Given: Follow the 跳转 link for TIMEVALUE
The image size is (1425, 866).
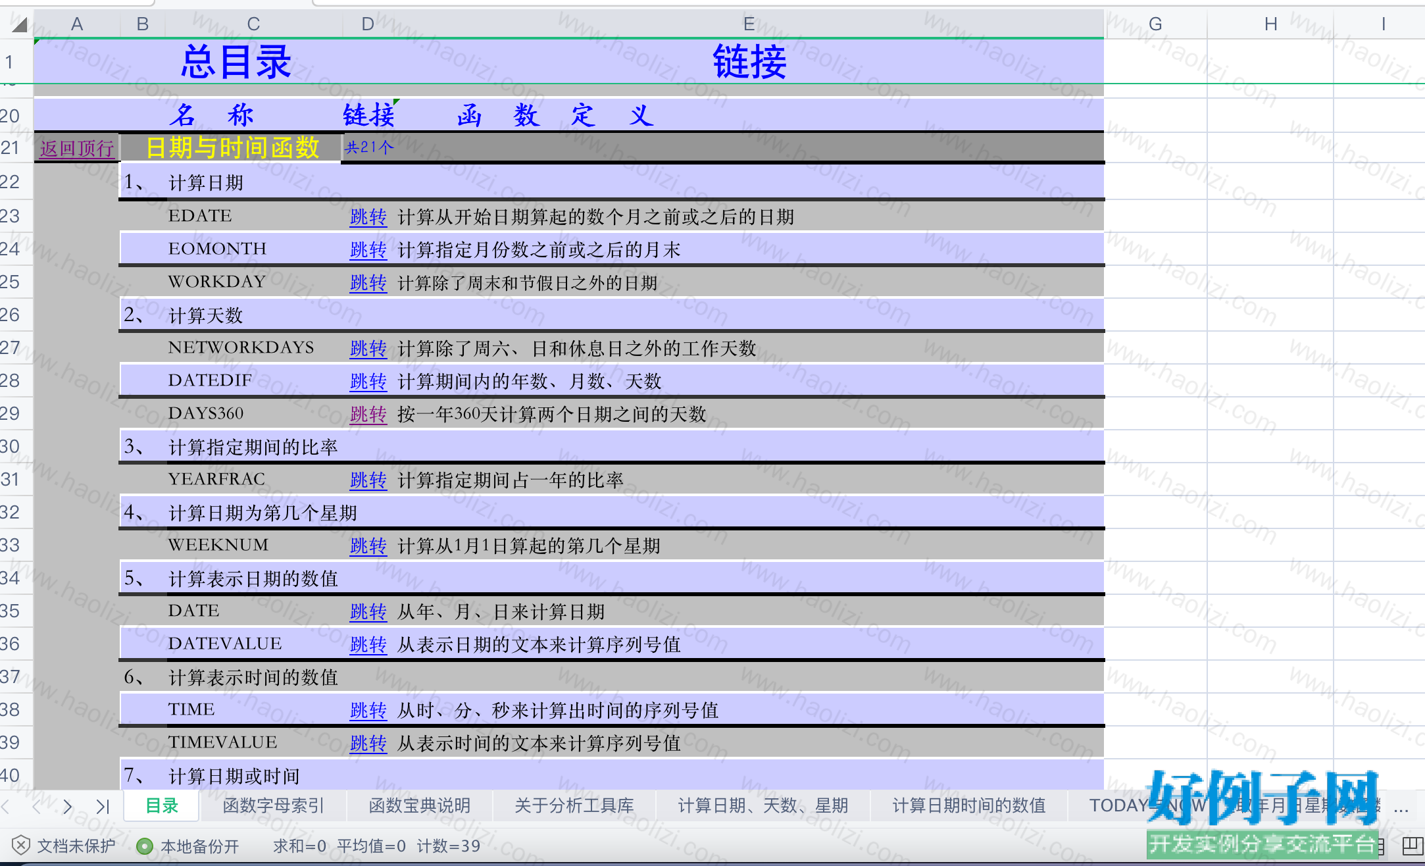Looking at the screenshot, I should (368, 743).
